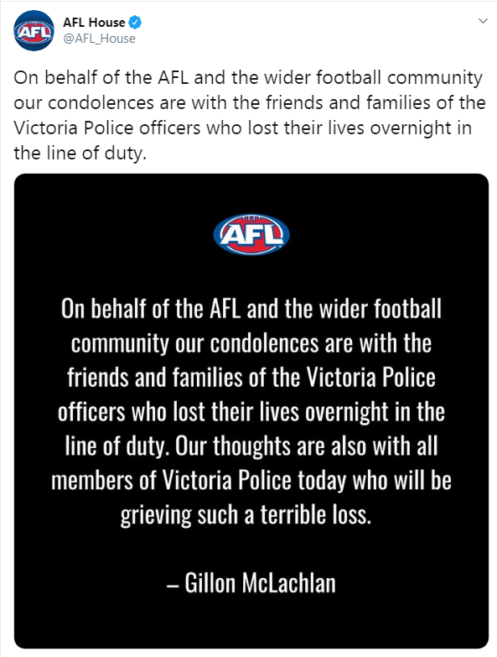The width and height of the screenshot is (497, 657).
Task: Click the image's first line of statement text
Action: point(251,309)
